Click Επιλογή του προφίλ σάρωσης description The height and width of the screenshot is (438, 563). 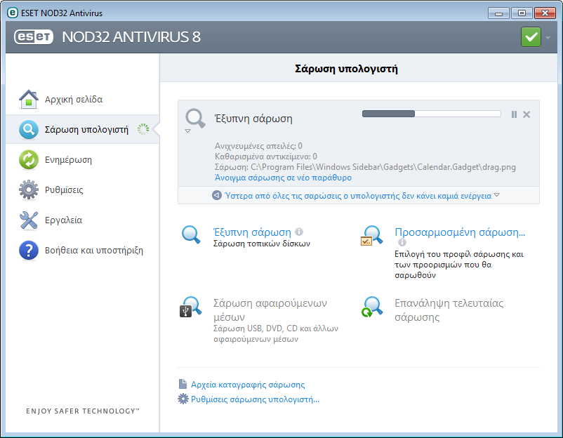pos(458,265)
